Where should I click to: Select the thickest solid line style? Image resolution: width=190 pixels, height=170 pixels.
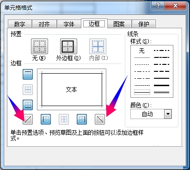pos(161,85)
